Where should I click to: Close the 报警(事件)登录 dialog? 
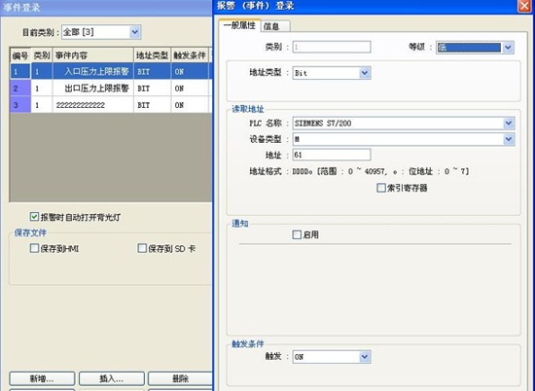(524, 6)
